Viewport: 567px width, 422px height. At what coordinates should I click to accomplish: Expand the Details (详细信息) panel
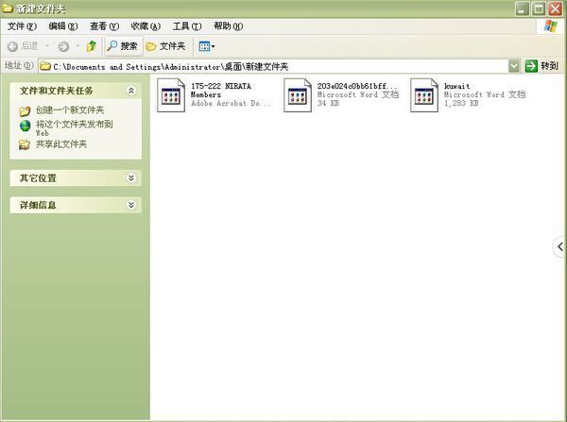tap(131, 205)
